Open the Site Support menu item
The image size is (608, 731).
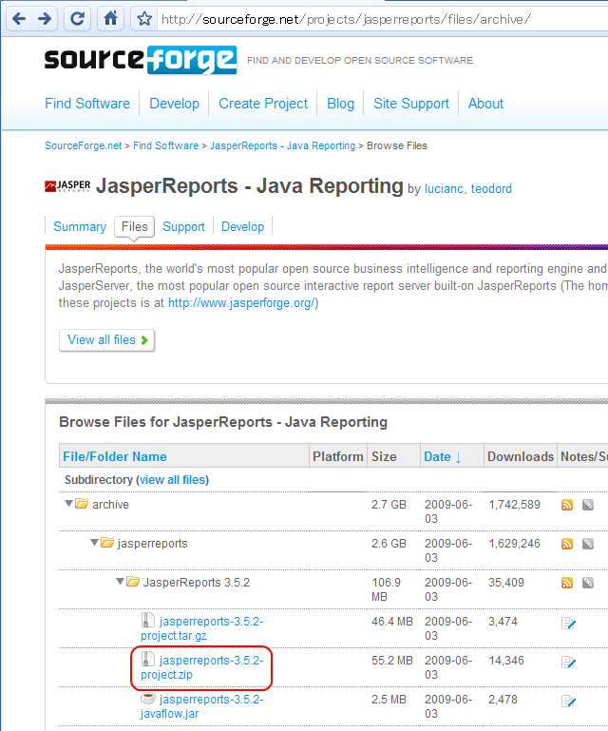tap(411, 104)
